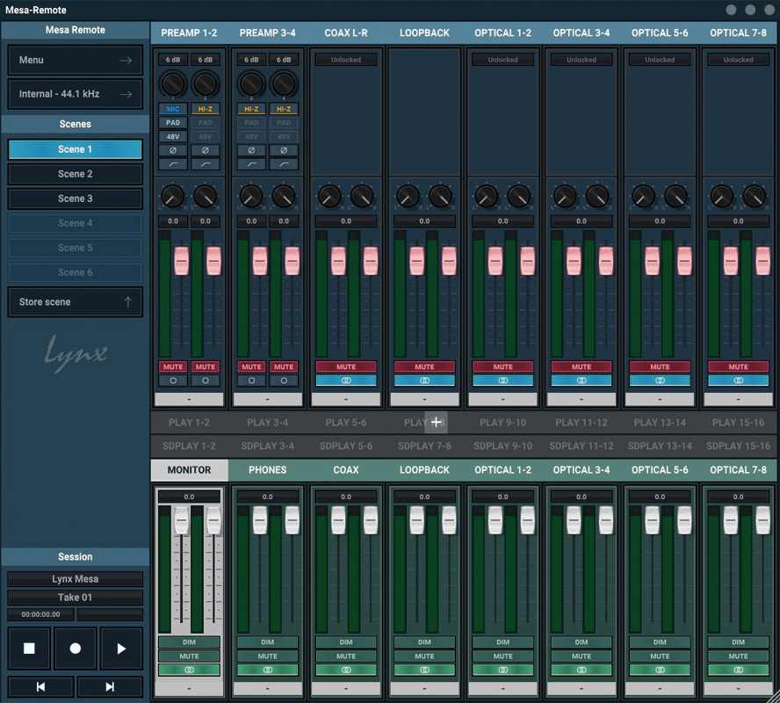Click the 00:00:00.00 timecode display
The width and height of the screenshot is (780, 703).
pos(40,614)
